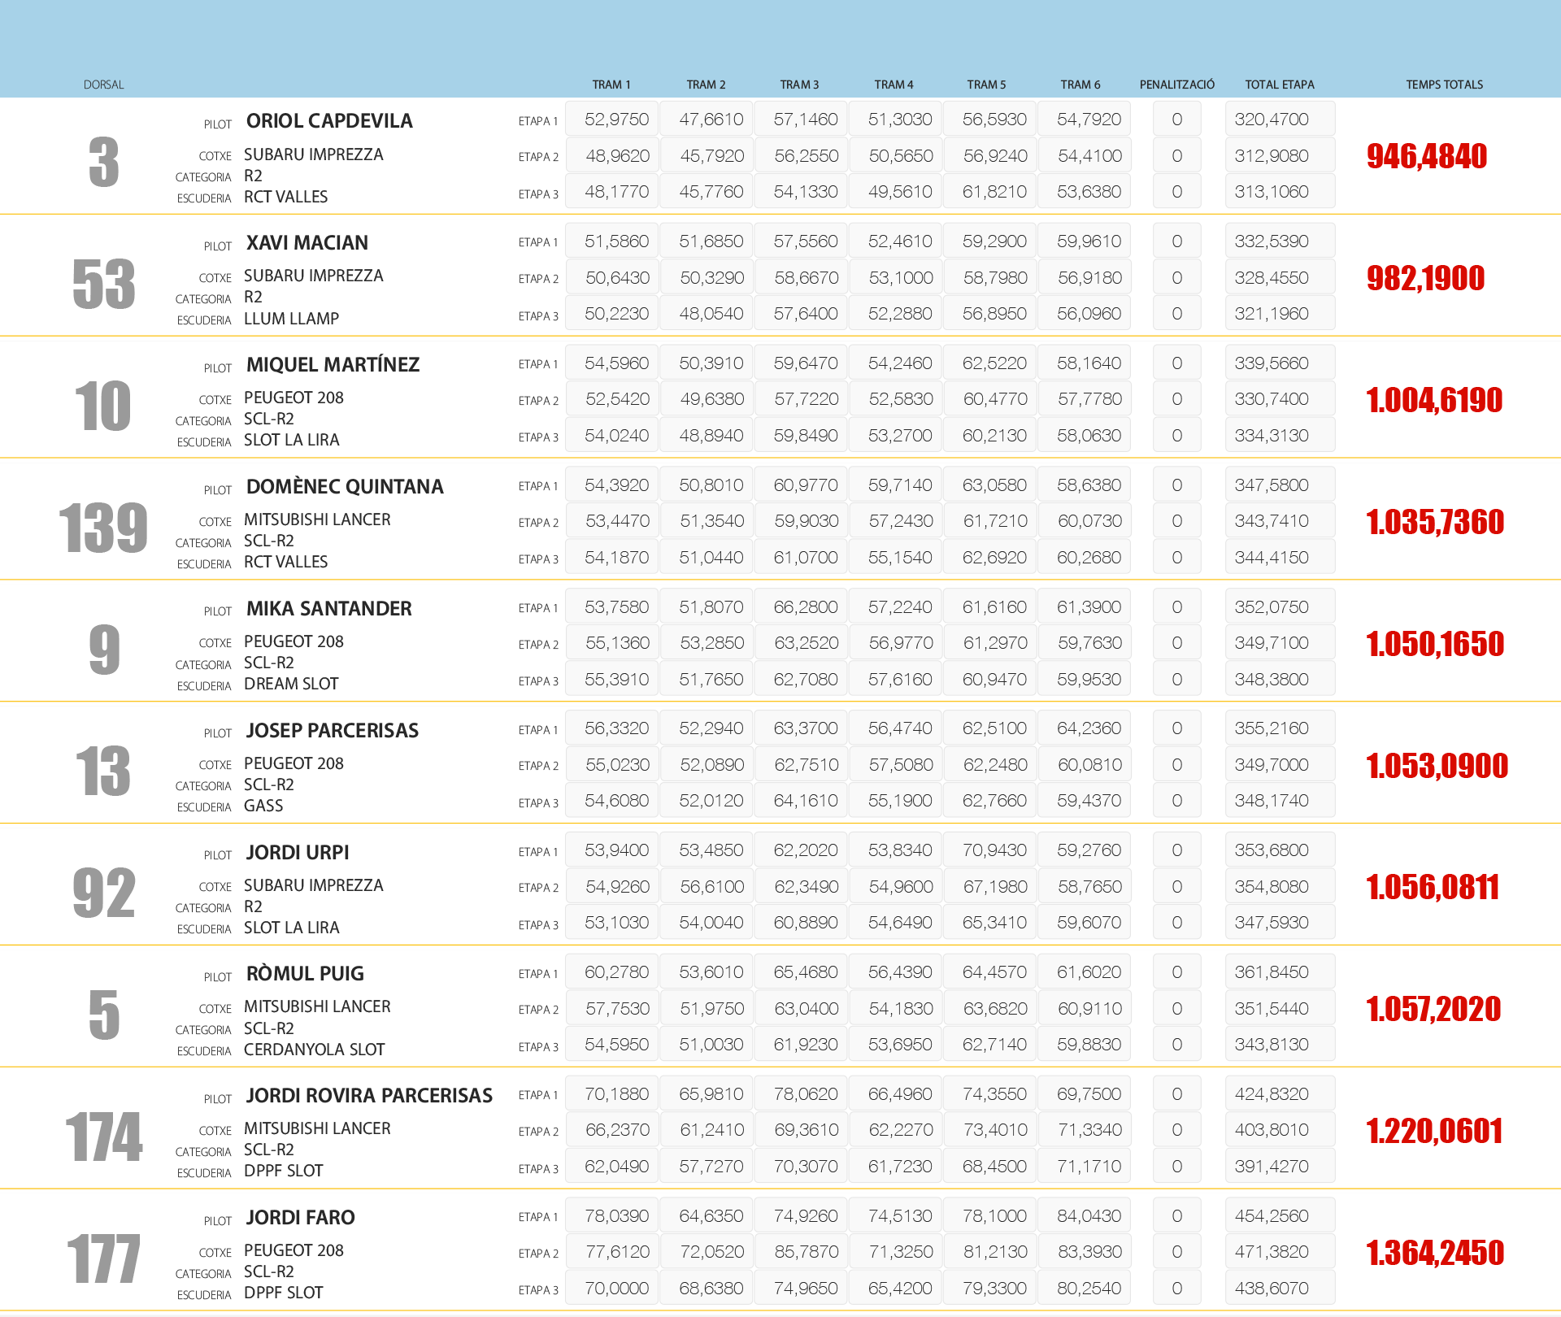
Task: Click the TOTAL ETAPA column header
Action: (x=1279, y=85)
